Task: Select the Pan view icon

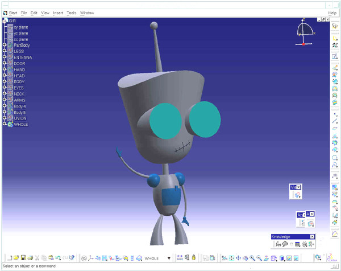Action: 238,258
